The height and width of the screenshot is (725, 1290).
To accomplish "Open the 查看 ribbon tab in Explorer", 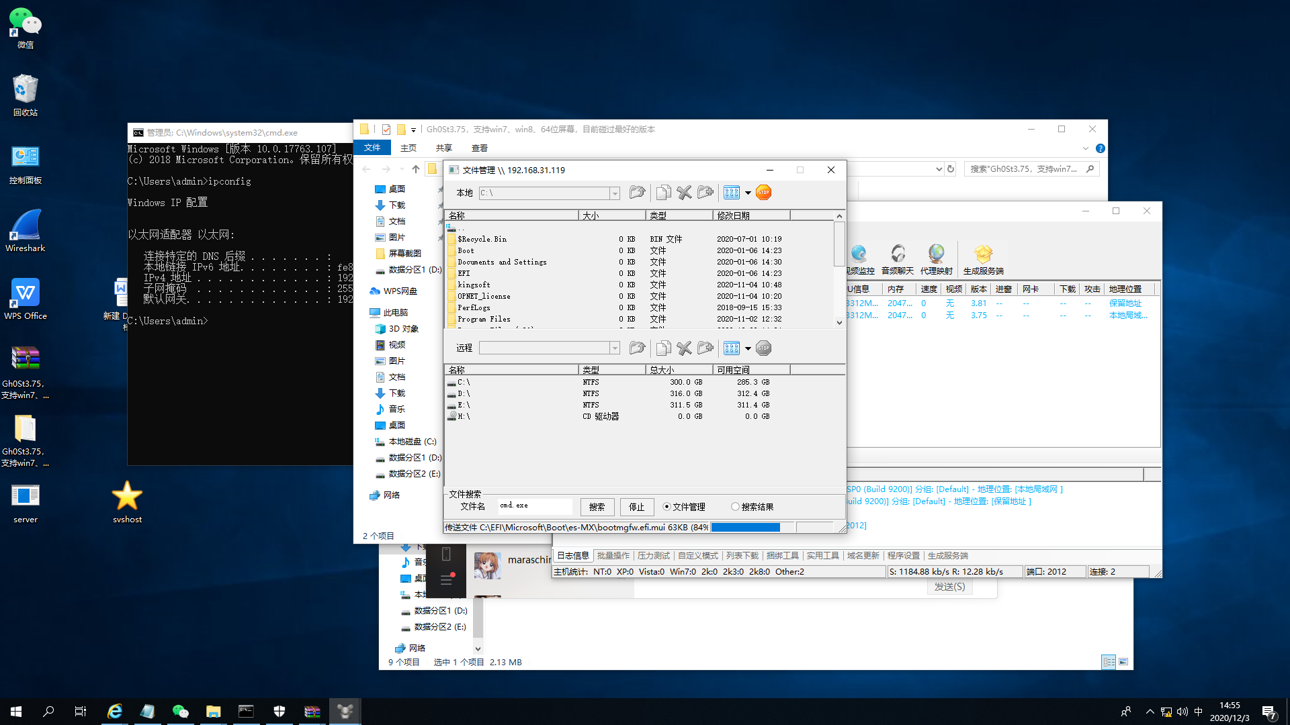I will click(x=479, y=148).
